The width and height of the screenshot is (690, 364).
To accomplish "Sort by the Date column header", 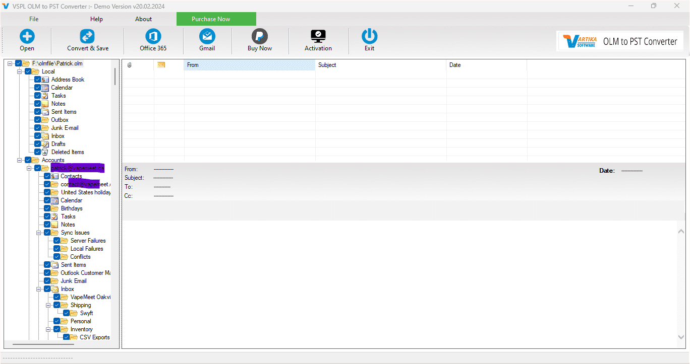I will [487, 65].
